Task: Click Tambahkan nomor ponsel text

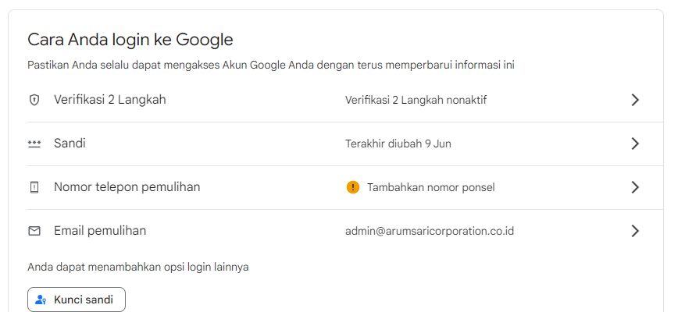Action: [430, 187]
